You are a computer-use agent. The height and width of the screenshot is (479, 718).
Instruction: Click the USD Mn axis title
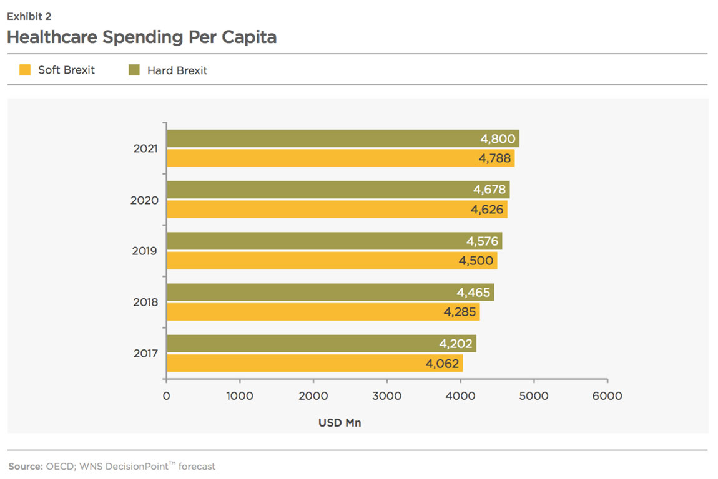[x=340, y=423]
